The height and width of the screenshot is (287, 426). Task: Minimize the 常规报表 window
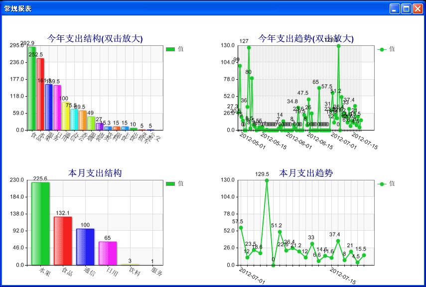(x=395, y=8)
